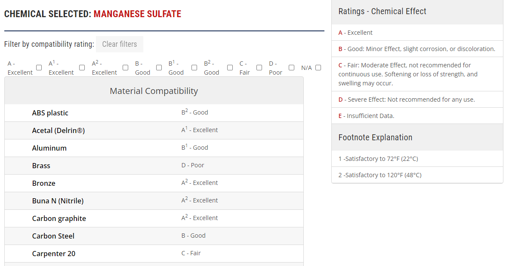Click the Bronze material name

coord(44,183)
